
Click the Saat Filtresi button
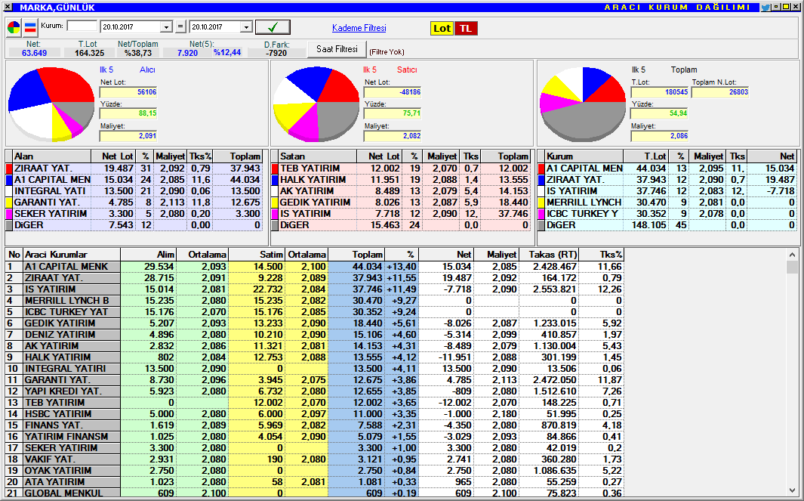337,49
